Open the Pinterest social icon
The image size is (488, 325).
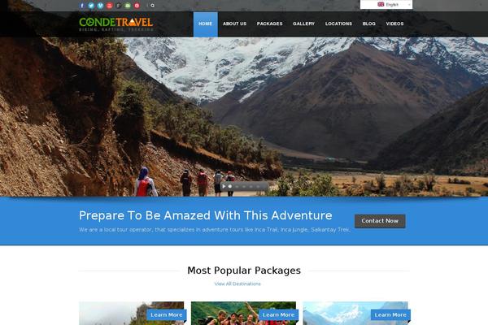point(137,6)
